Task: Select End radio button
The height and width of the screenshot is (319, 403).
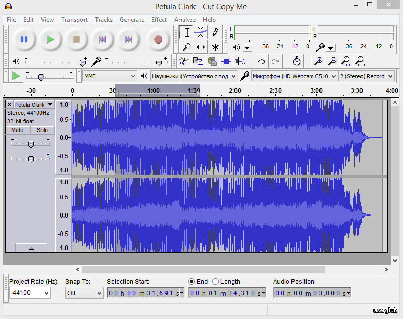Action: 191,282
